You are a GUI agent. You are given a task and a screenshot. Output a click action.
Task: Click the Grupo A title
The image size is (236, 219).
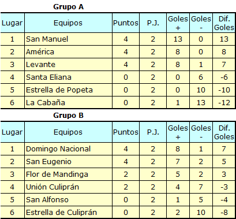pyautogui.click(x=68, y=7)
